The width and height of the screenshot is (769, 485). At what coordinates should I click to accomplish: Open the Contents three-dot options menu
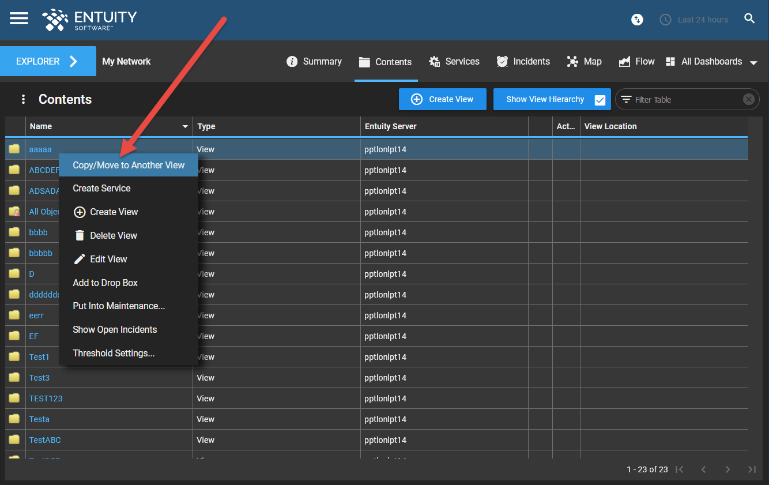pyautogui.click(x=23, y=99)
